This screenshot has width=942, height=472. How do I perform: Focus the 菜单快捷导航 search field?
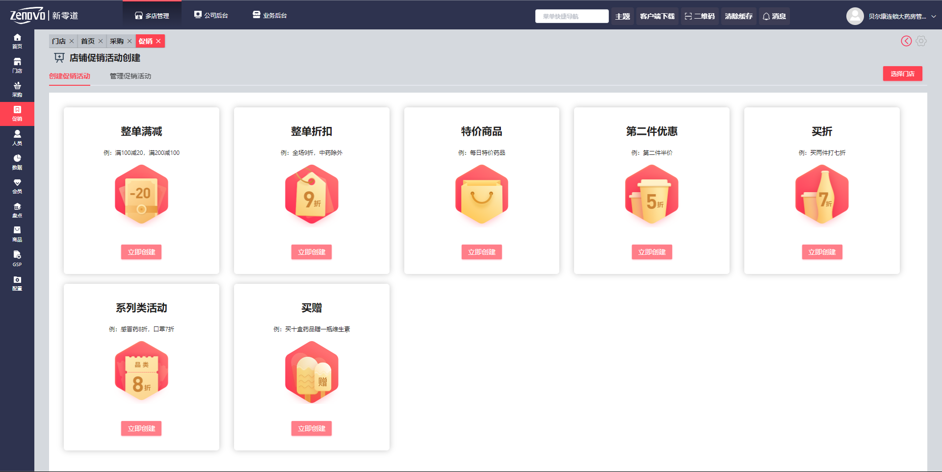click(x=572, y=16)
